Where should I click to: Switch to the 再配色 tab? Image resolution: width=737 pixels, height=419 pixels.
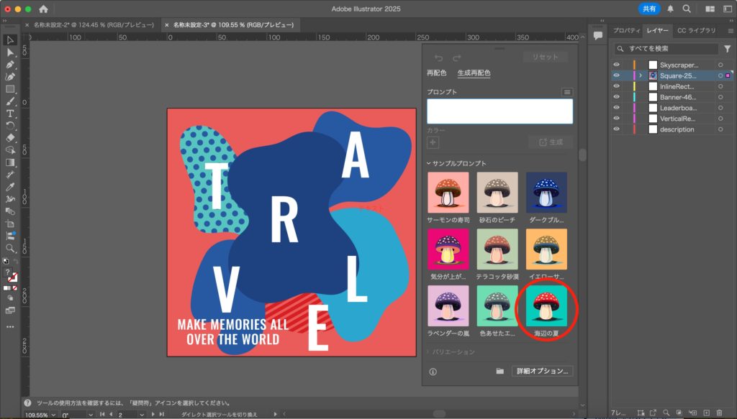[436, 73]
